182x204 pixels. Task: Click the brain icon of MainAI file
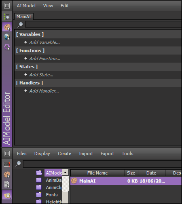pos(74,181)
